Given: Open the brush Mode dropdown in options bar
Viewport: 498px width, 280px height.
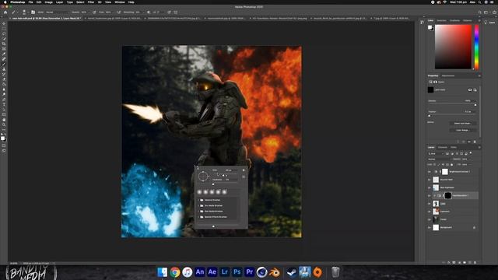Looking at the screenshot, I should click(x=57, y=12).
